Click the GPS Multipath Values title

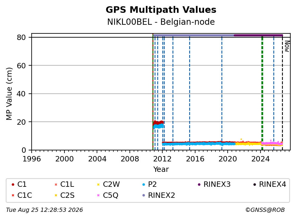point(161,10)
